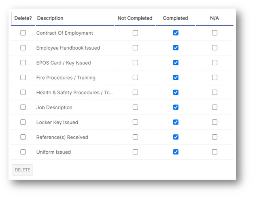Select the Delete? column header
Viewport: 253px width, 197px height.
coord(23,18)
